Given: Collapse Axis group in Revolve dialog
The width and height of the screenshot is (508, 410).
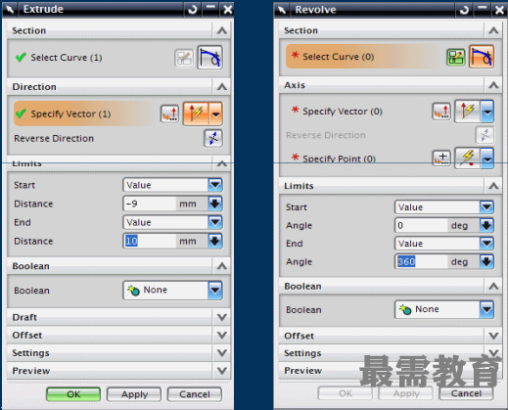Looking at the screenshot, I should pyautogui.click(x=493, y=85).
